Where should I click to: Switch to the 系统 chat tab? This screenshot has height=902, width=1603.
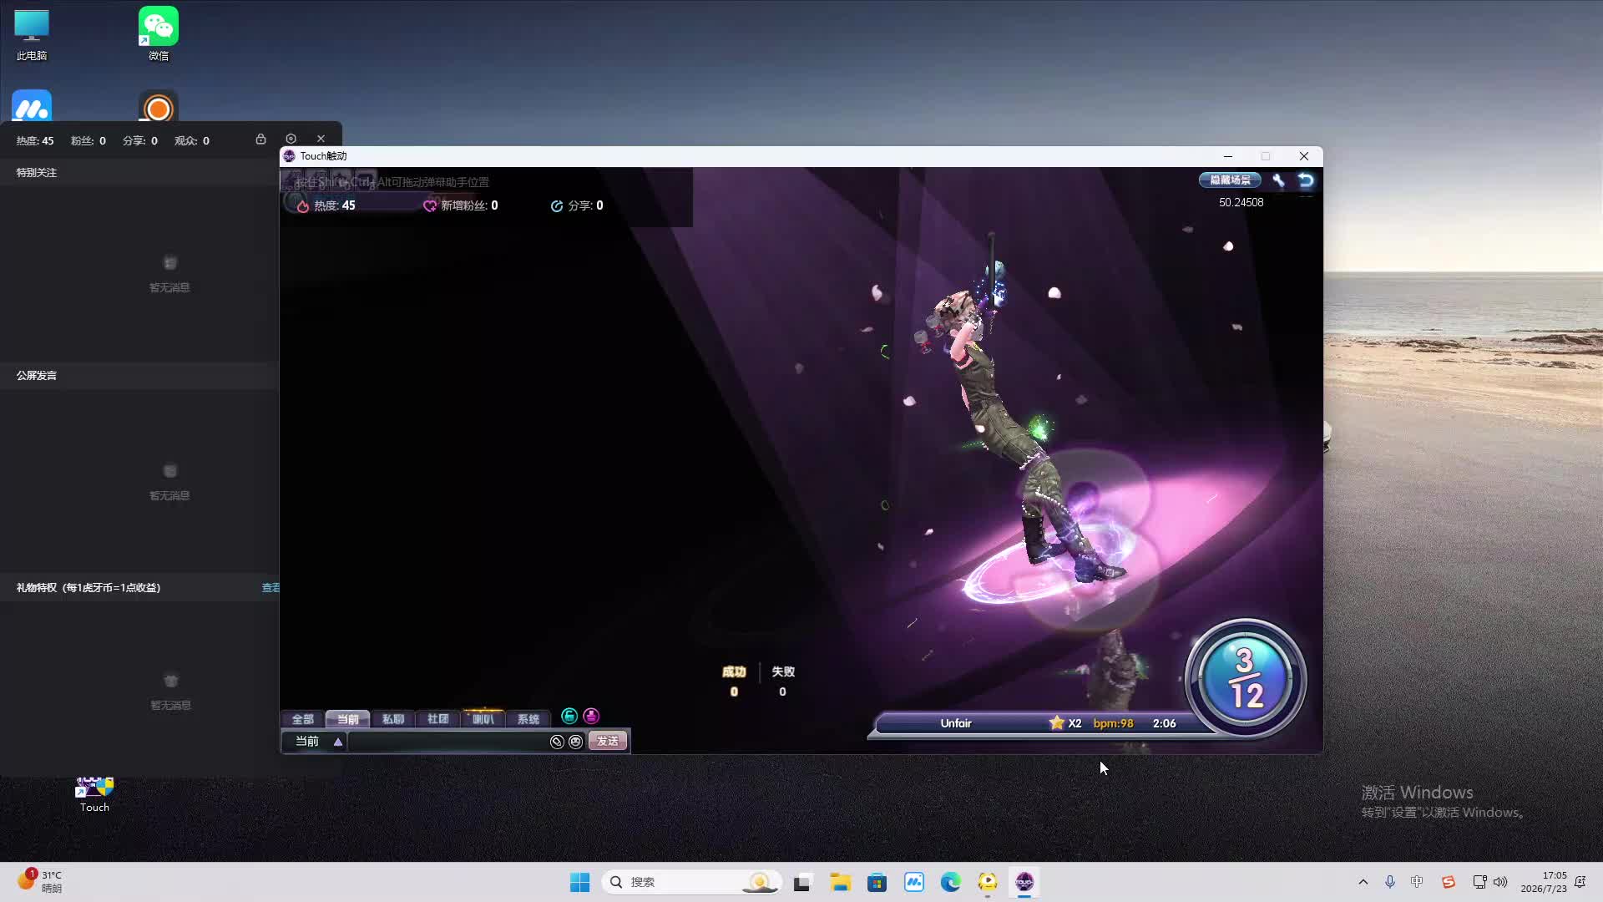[x=528, y=719]
